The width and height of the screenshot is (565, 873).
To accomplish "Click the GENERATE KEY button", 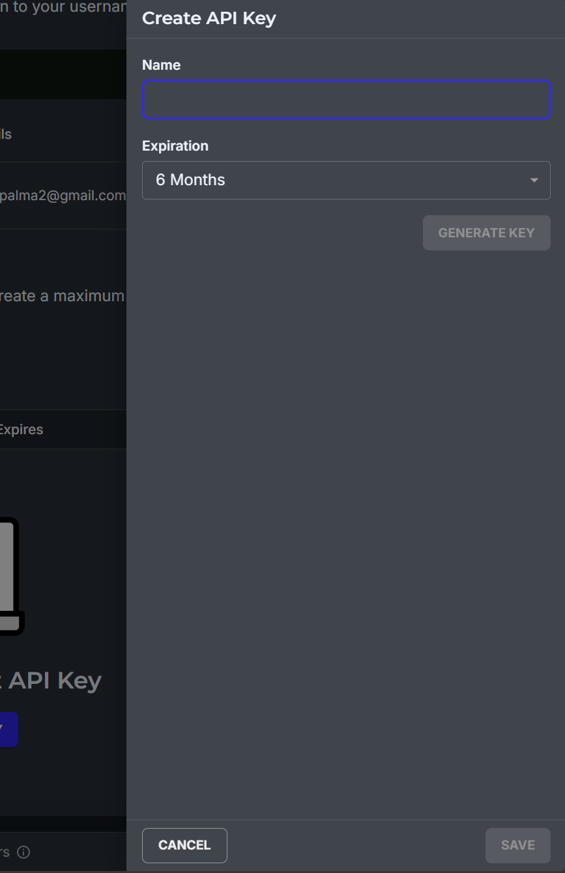I will [486, 233].
